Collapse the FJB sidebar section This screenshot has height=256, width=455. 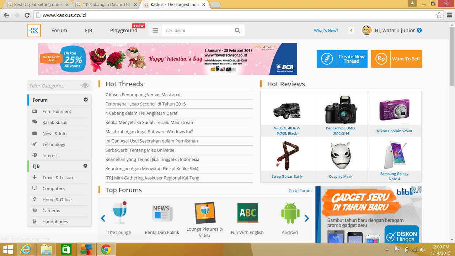86,166
